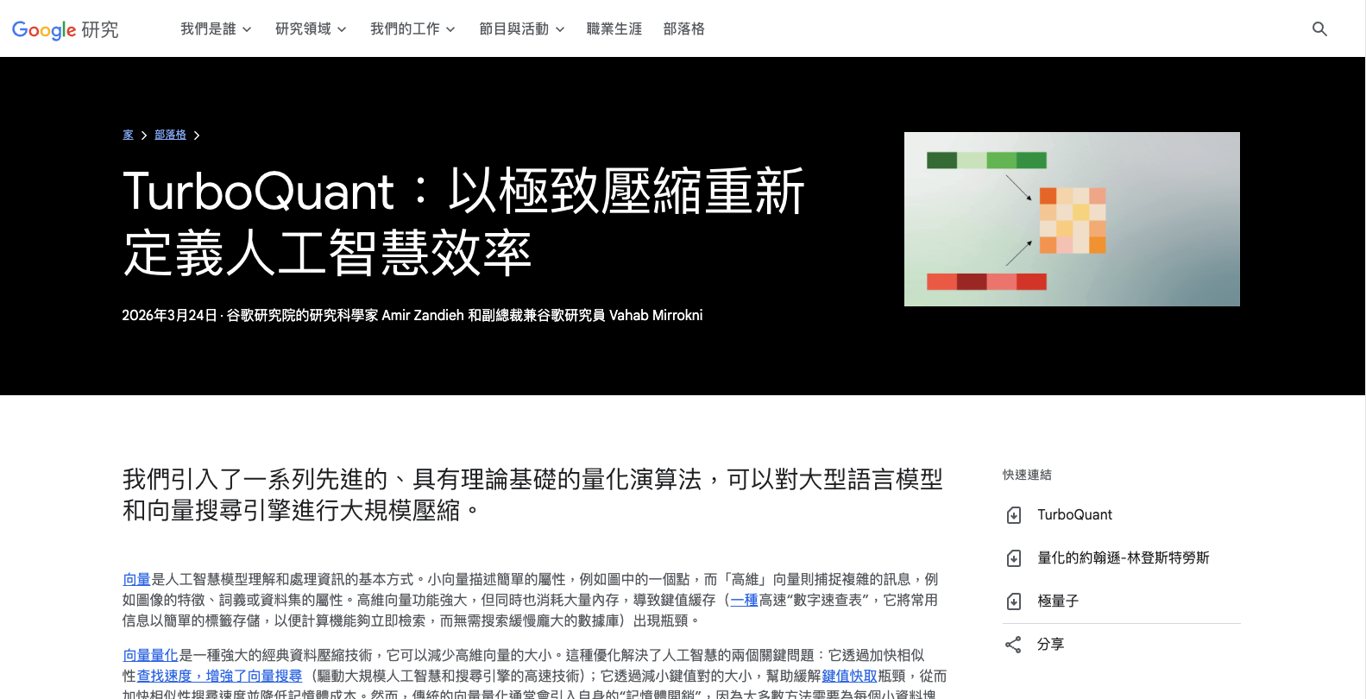Click the 家 breadcrumb link

(x=128, y=135)
